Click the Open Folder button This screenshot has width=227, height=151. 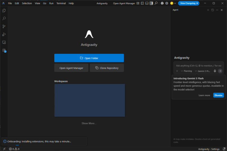[x=89, y=58]
